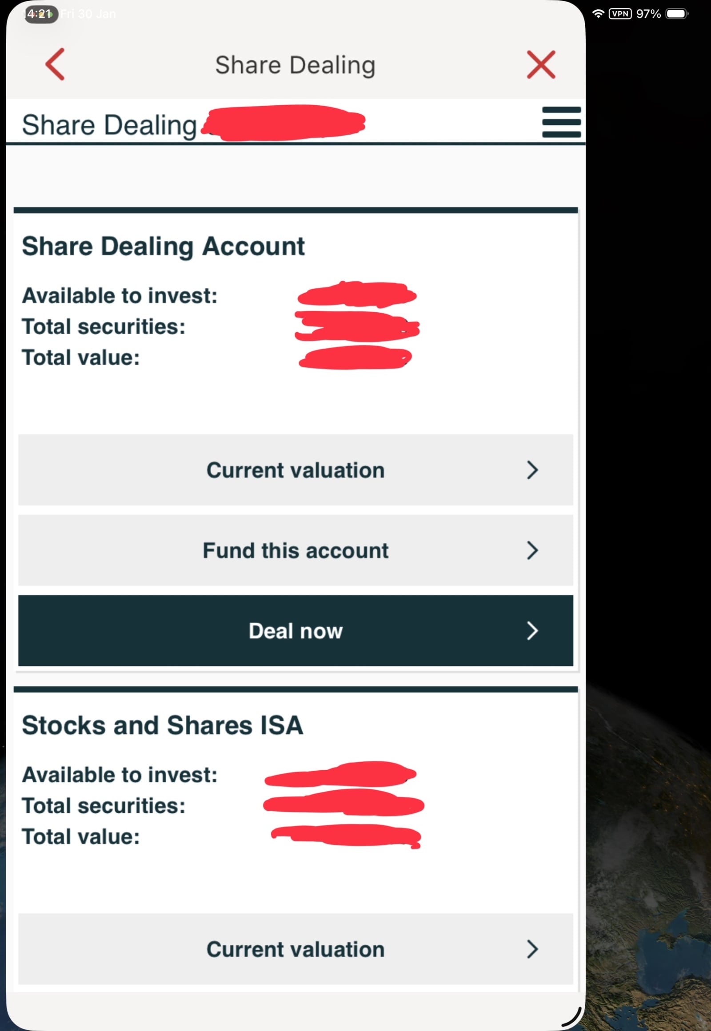The width and height of the screenshot is (711, 1031).
Task: Tap the Wi-Fi status icon
Action: (598, 14)
